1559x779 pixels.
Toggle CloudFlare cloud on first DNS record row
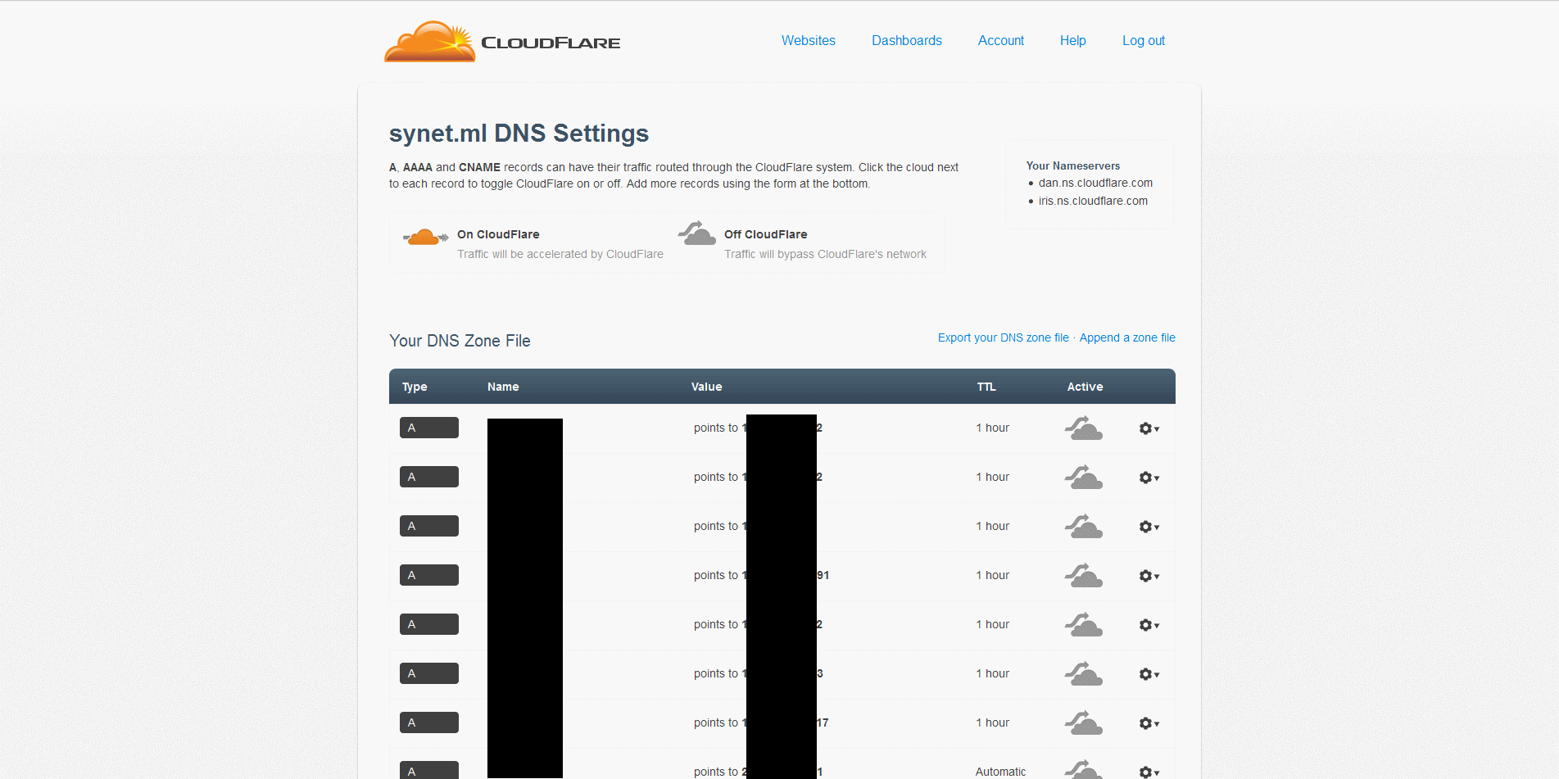pos(1083,428)
